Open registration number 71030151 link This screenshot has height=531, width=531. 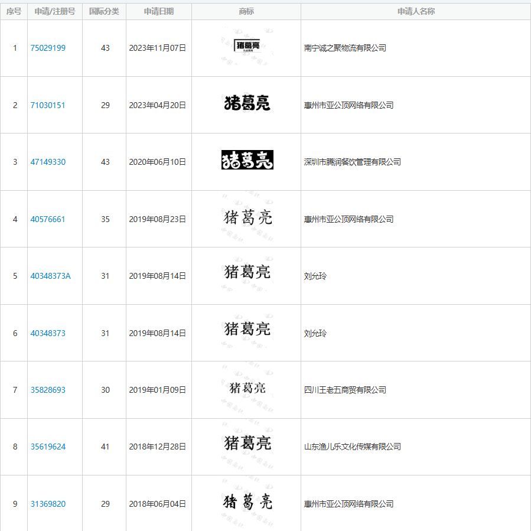[48, 105]
